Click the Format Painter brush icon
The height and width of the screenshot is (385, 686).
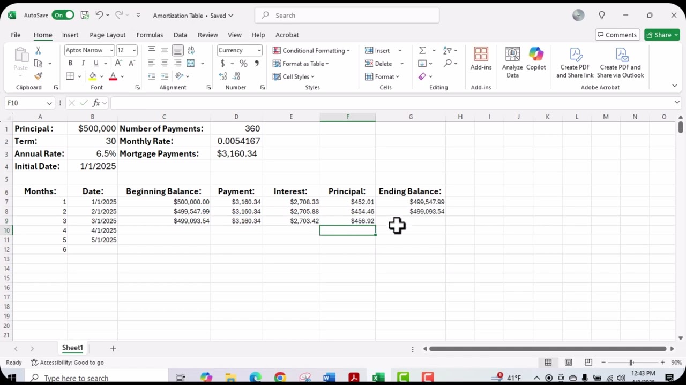coord(38,76)
